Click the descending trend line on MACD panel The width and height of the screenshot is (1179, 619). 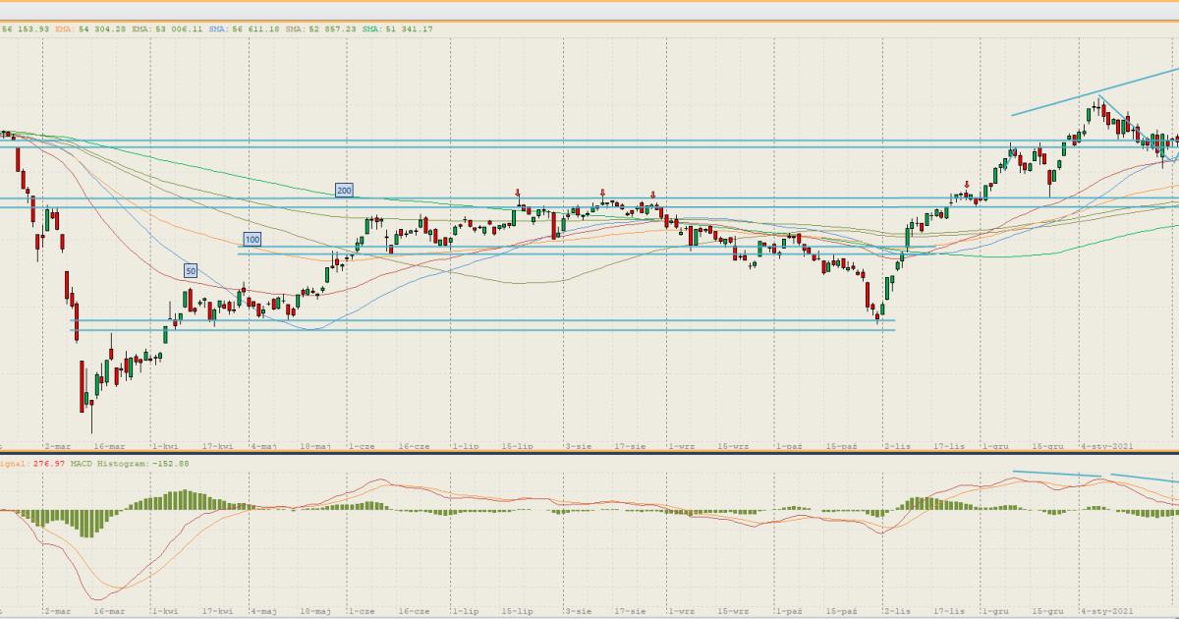(1056, 474)
